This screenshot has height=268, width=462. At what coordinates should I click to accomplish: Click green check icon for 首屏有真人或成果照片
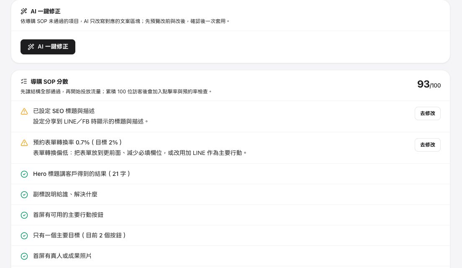point(24,256)
